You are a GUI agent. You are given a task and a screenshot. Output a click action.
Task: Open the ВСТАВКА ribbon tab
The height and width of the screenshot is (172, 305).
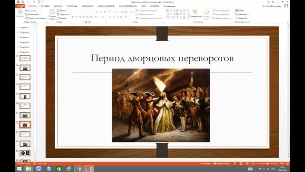click(x=45, y=6)
